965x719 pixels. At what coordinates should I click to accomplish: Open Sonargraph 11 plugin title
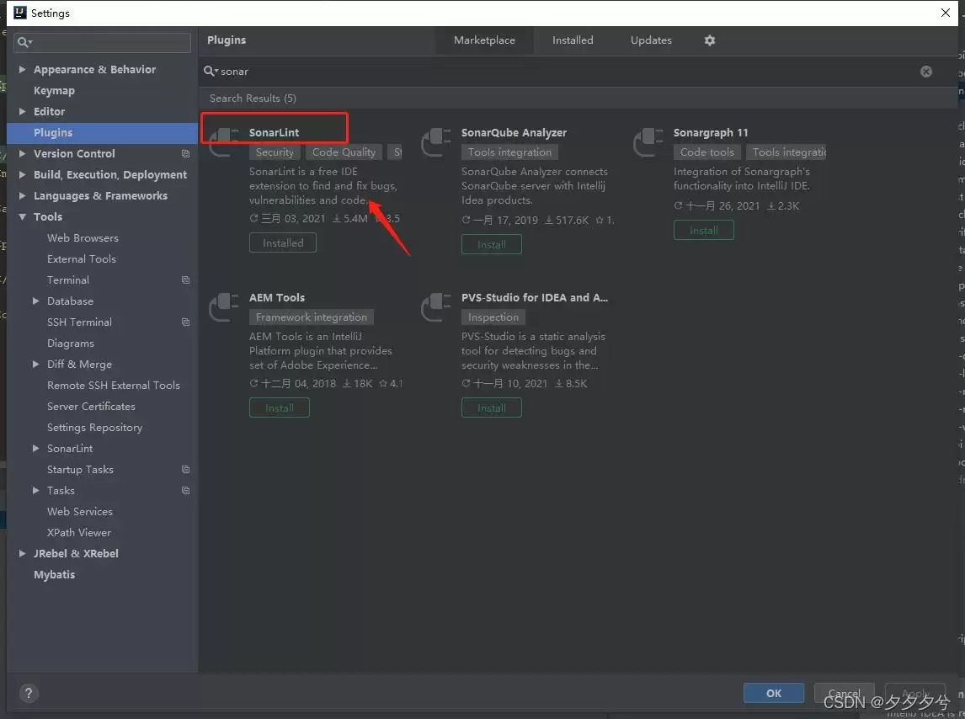[711, 132]
